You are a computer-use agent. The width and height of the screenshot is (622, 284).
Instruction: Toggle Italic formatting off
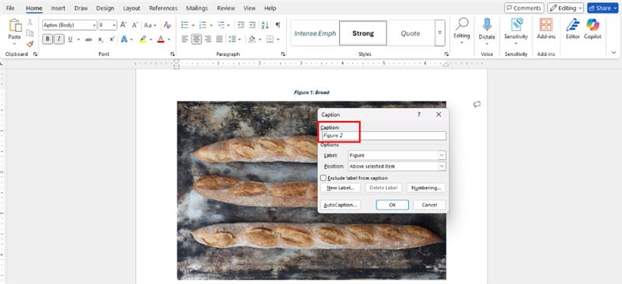pyautogui.click(x=59, y=40)
